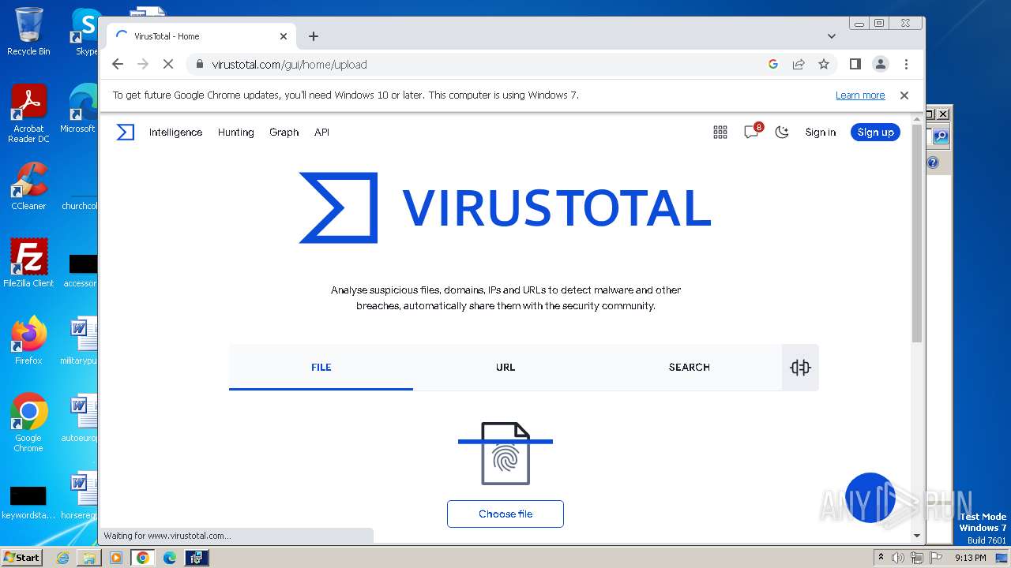
Task: Switch to the URL tab
Action: 505,368
